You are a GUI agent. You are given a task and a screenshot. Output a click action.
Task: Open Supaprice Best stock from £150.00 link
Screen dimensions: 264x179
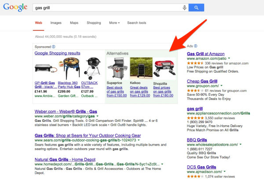pyautogui.click(x=117, y=91)
